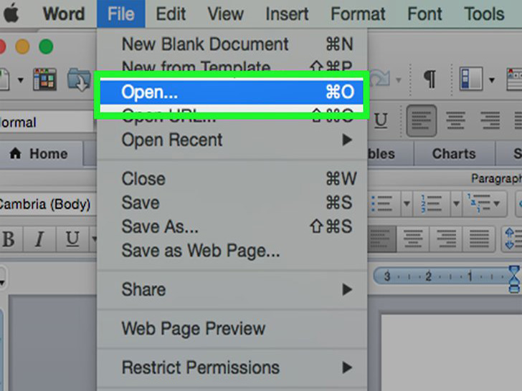Switch to the Charts ribbon tab
Viewport: 522px width, 391px height.
[453, 154]
